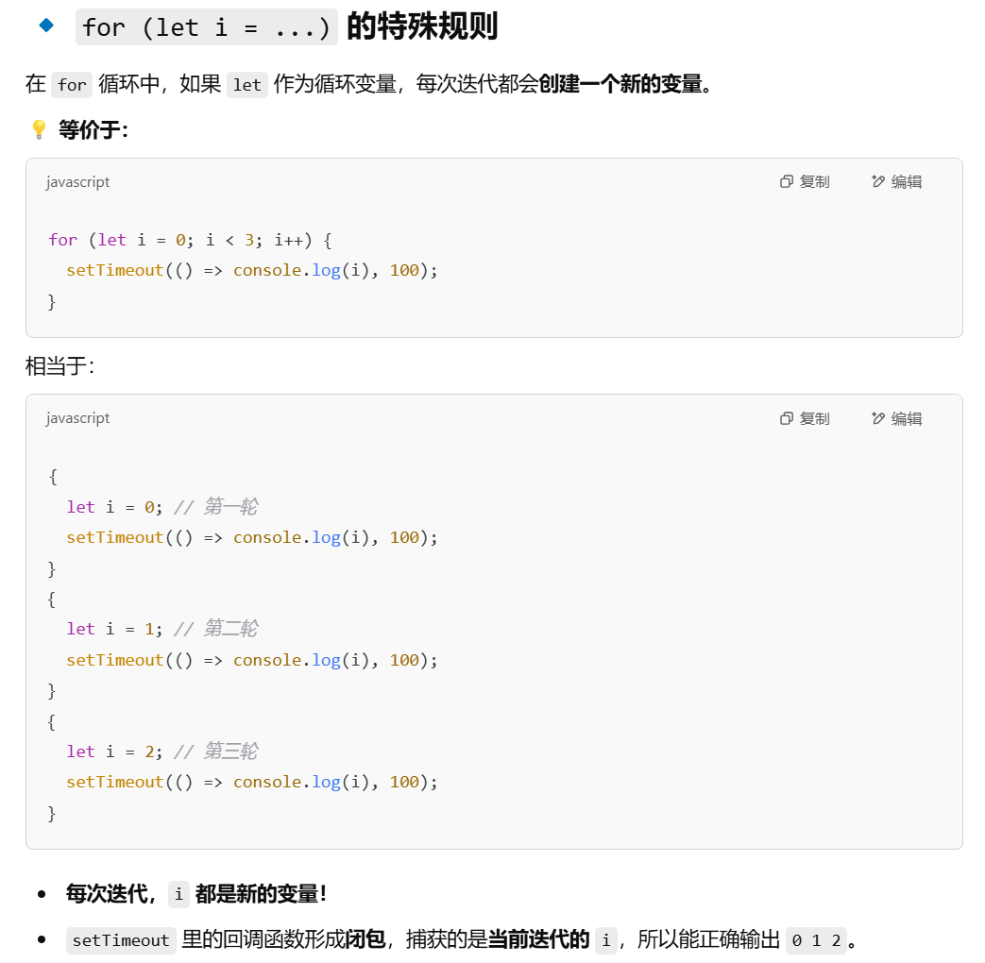Click the javascript label of second block
Viewport: 985px width, 963px height.
coord(77,417)
